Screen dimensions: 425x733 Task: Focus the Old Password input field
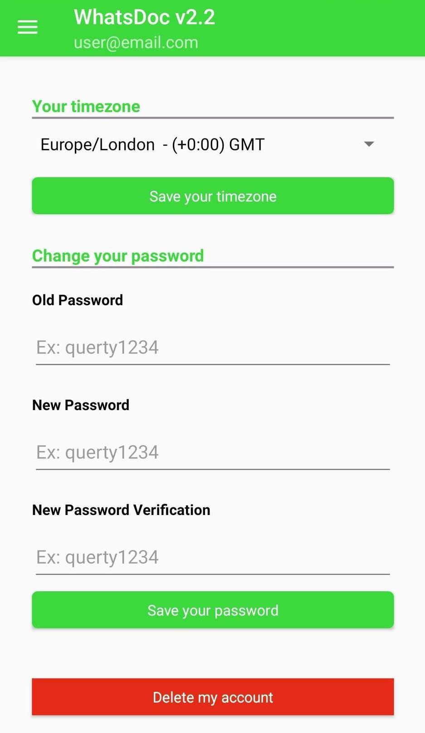coord(212,348)
